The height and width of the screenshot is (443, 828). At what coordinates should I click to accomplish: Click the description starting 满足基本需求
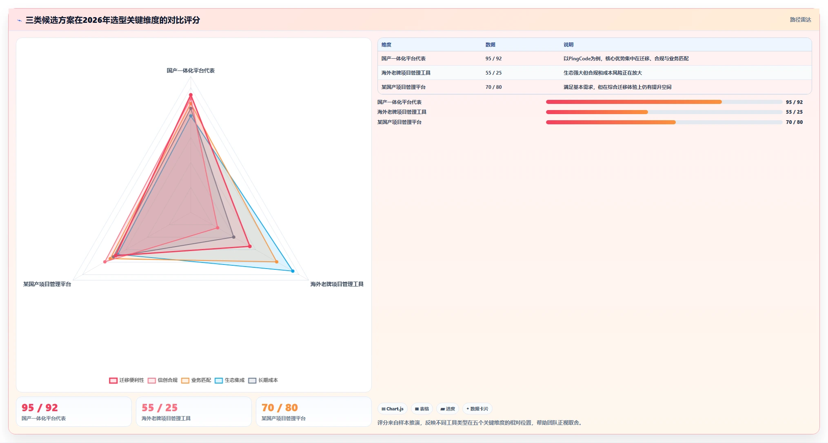pyautogui.click(x=617, y=87)
